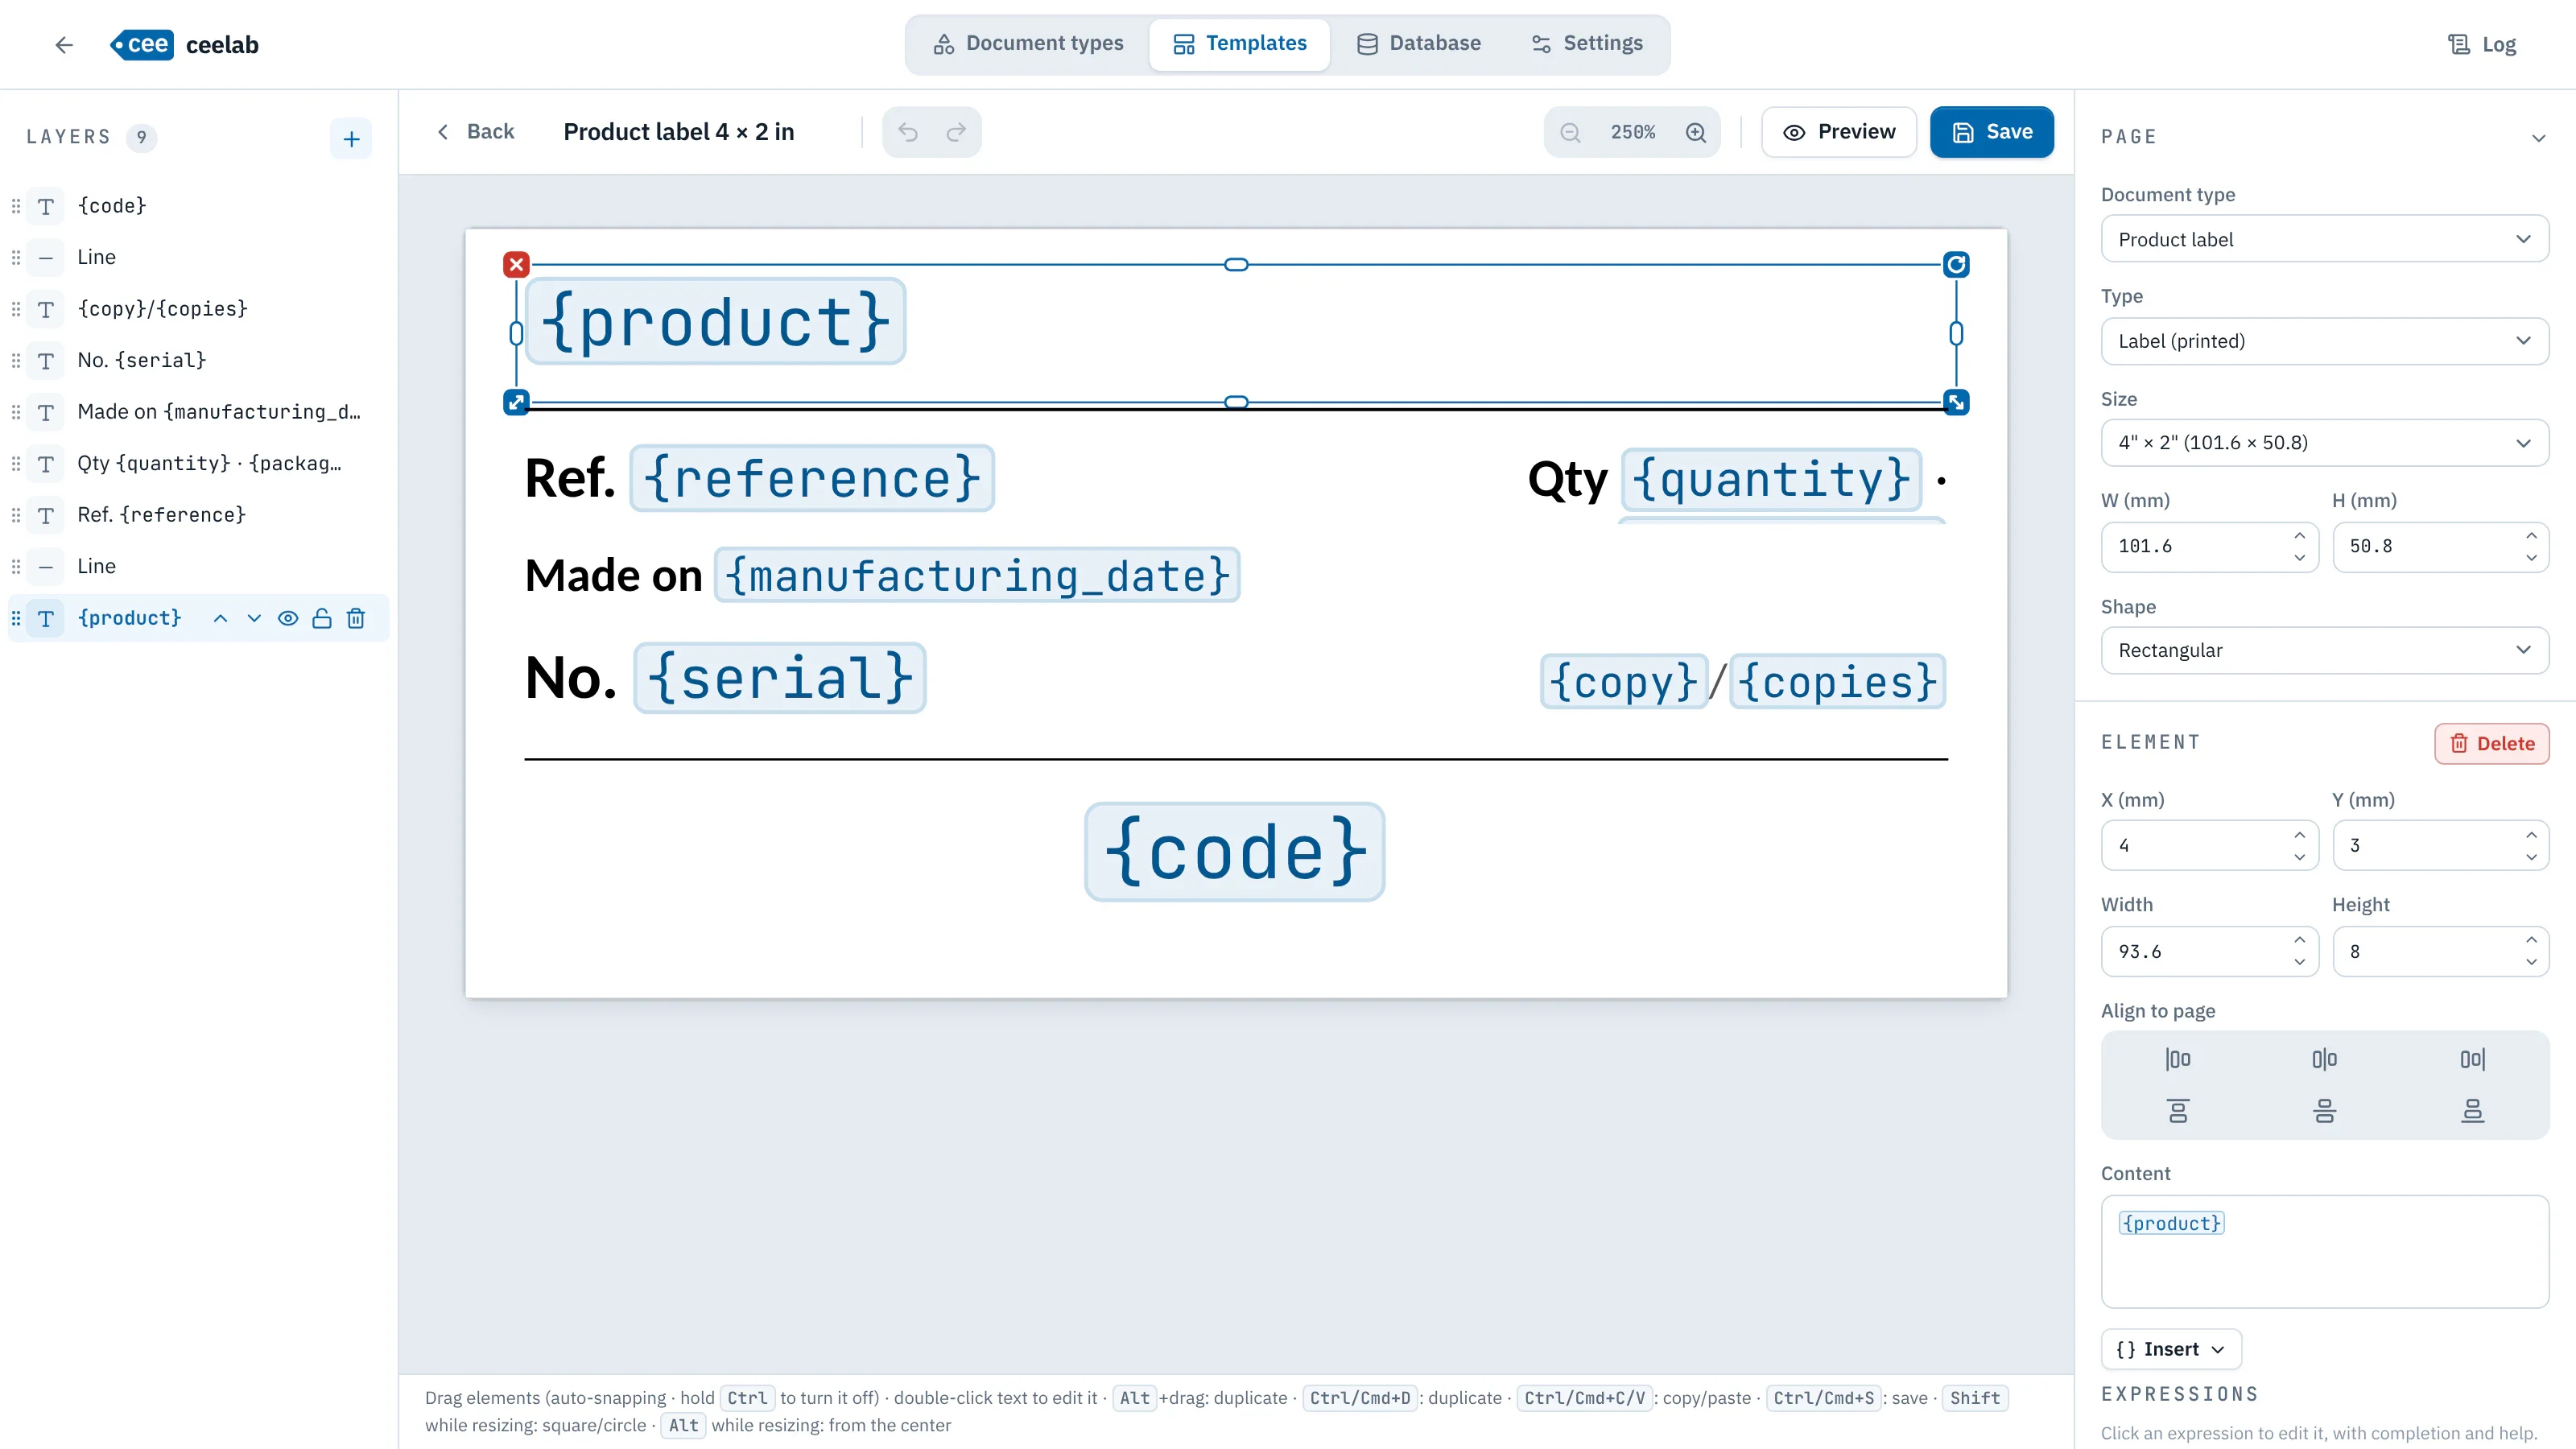Screen dimensions: 2576x1449
Task: Align element horizontally centered on page
Action: 2325,1059
